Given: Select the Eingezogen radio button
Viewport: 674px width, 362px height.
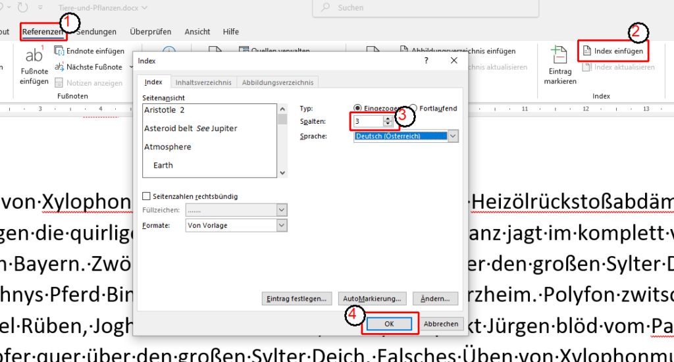Looking at the screenshot, I should point(358,109).
